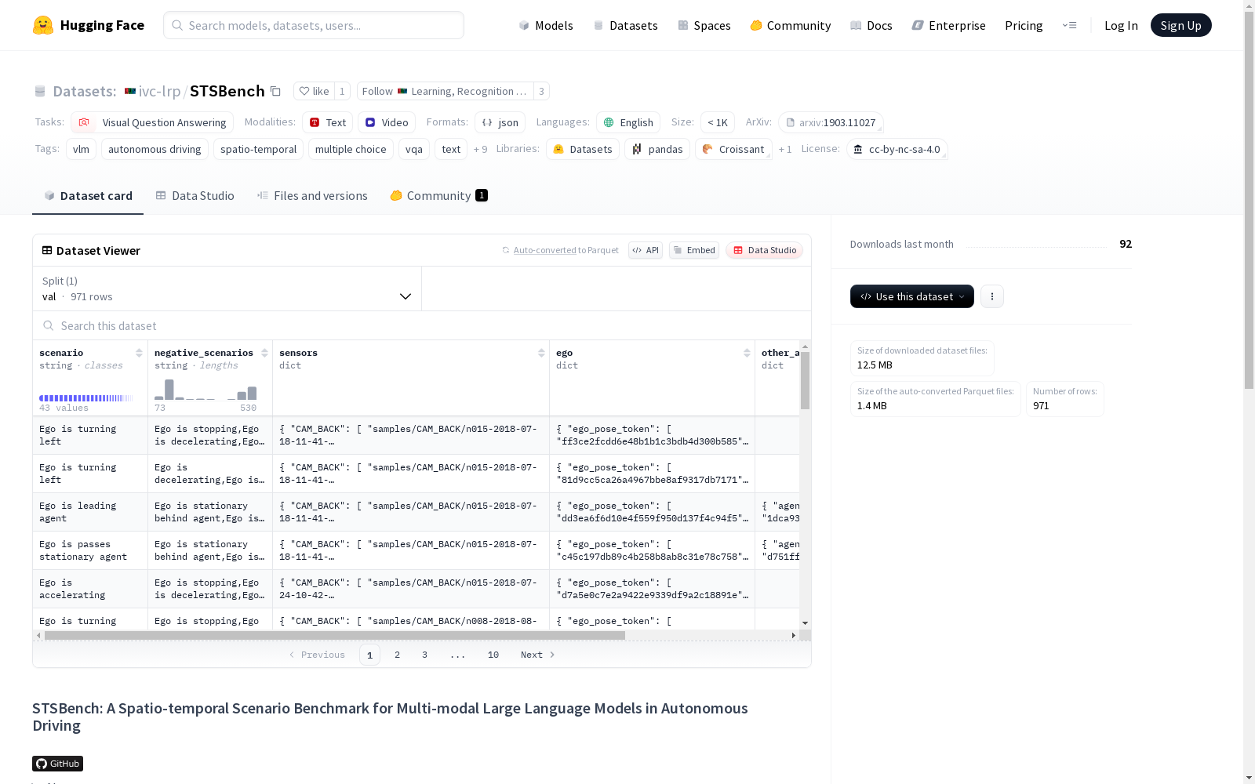
Task: Like the STSBench dataset
Action: point(314,91)
